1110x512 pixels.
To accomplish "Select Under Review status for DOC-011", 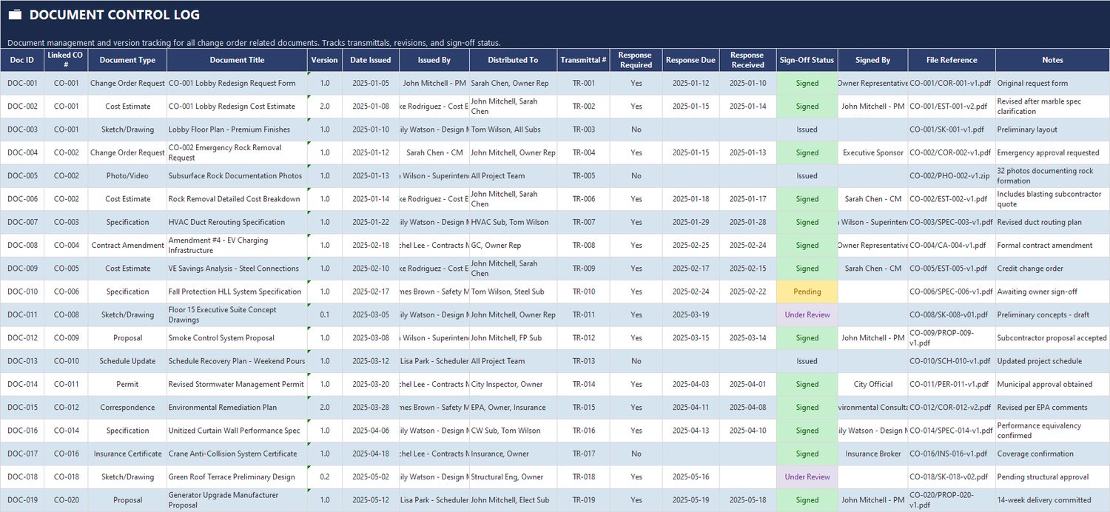I will 807,314.
